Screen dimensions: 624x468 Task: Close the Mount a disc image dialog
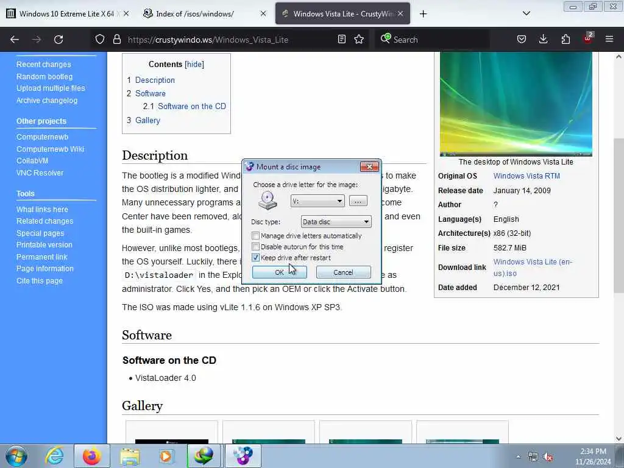coord(369,167)
